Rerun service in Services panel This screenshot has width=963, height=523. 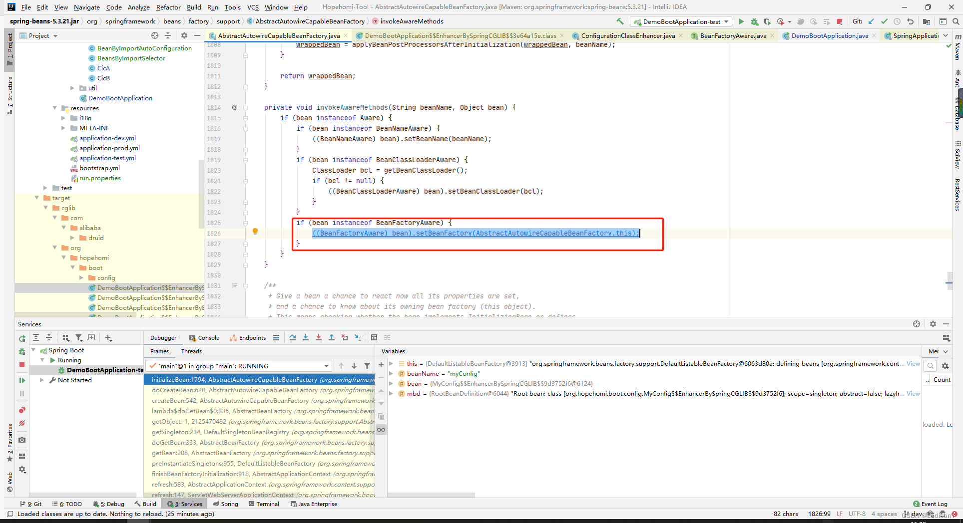tap(22, 338)
